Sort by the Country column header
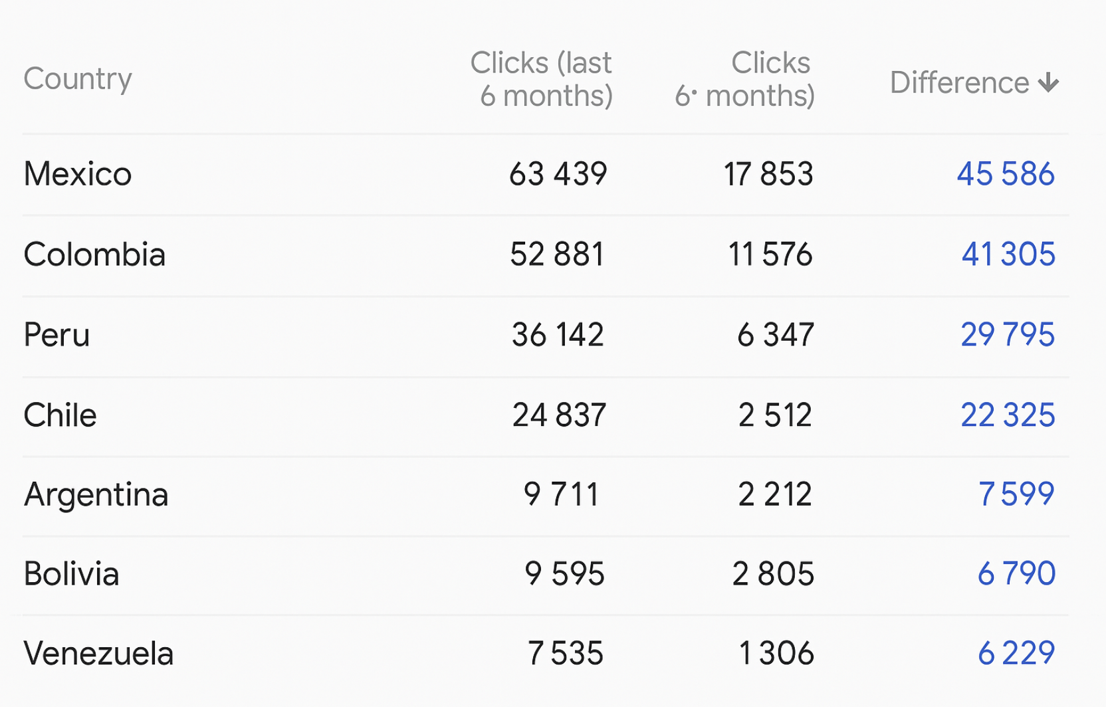Screen dimensions: 1106x707 coord(78,79)
